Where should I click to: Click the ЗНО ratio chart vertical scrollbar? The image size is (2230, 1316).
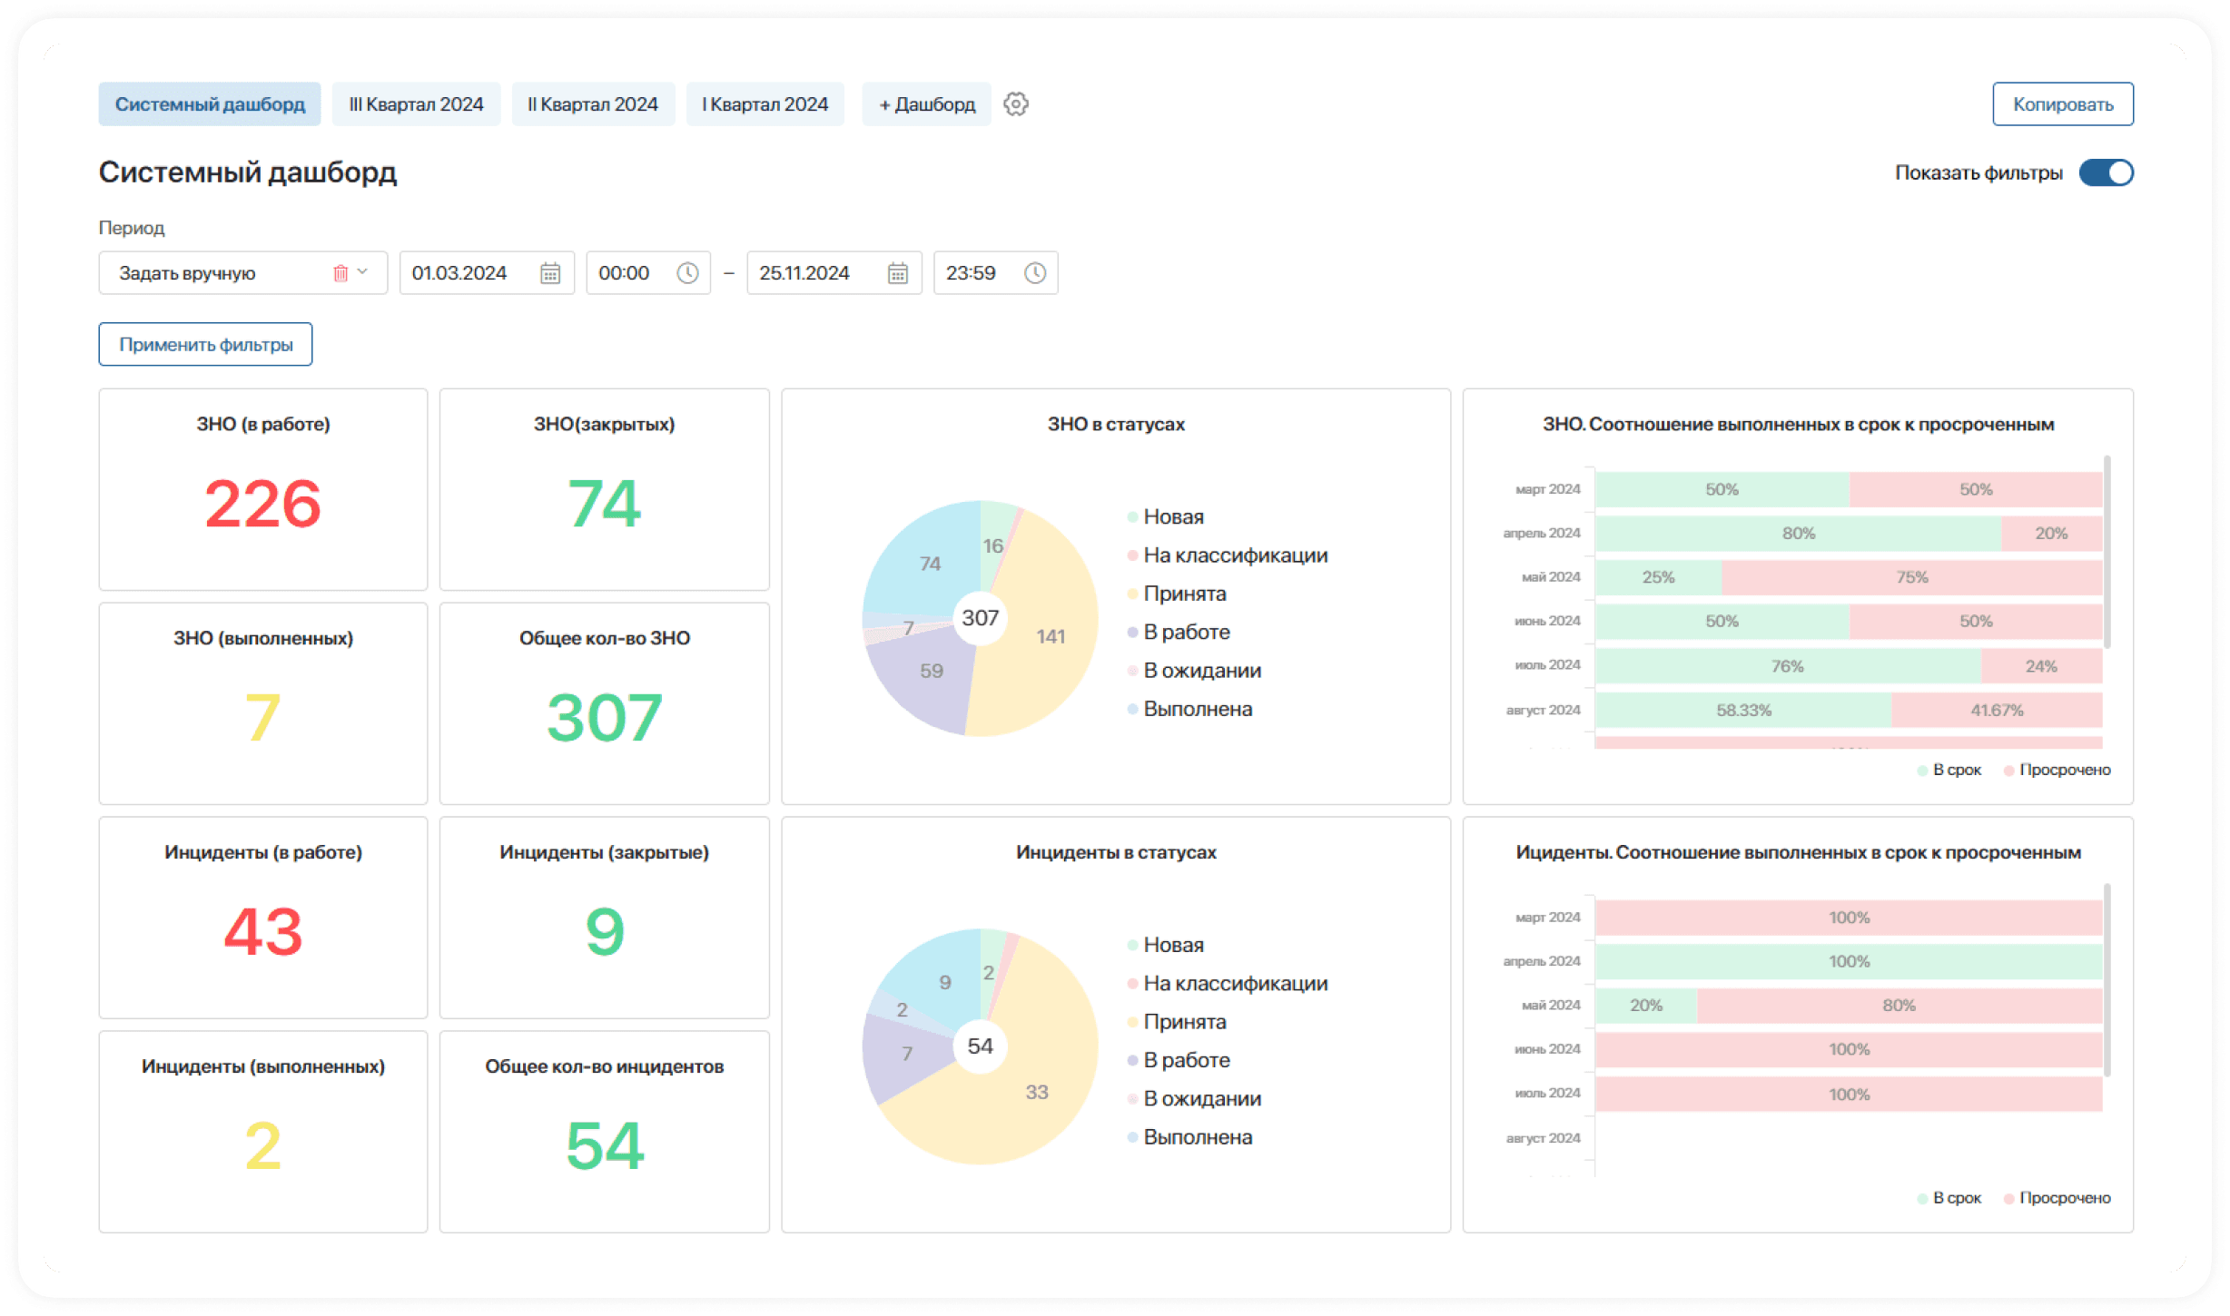(x=2107, y=554)
